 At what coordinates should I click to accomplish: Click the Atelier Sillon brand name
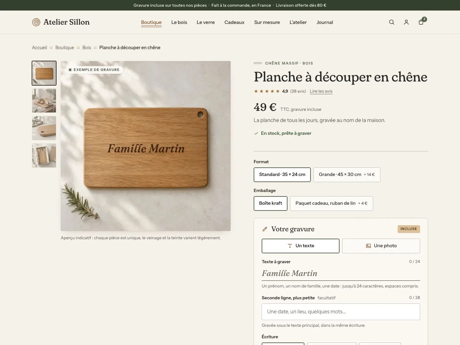tap(66, 22)
